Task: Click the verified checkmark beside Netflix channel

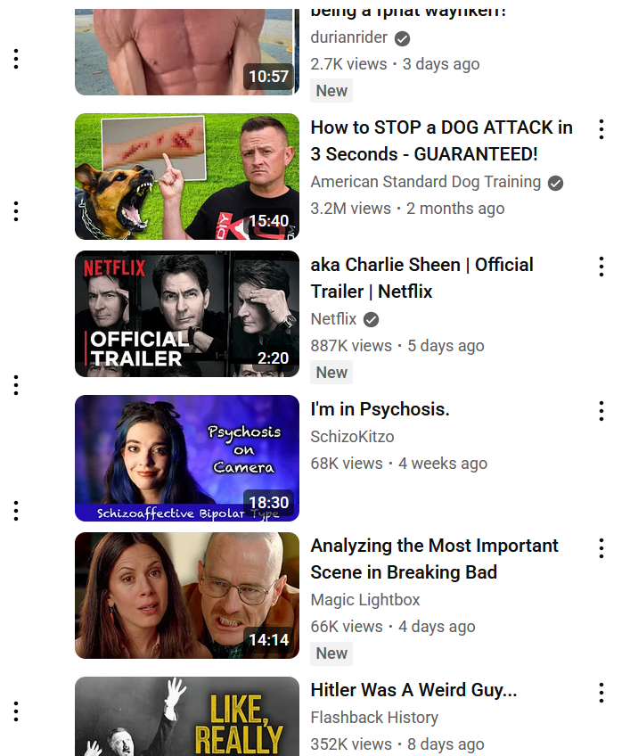Action: [371, 319]
